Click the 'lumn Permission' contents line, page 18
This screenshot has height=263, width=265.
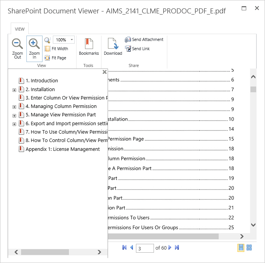[x=171, y=158]
